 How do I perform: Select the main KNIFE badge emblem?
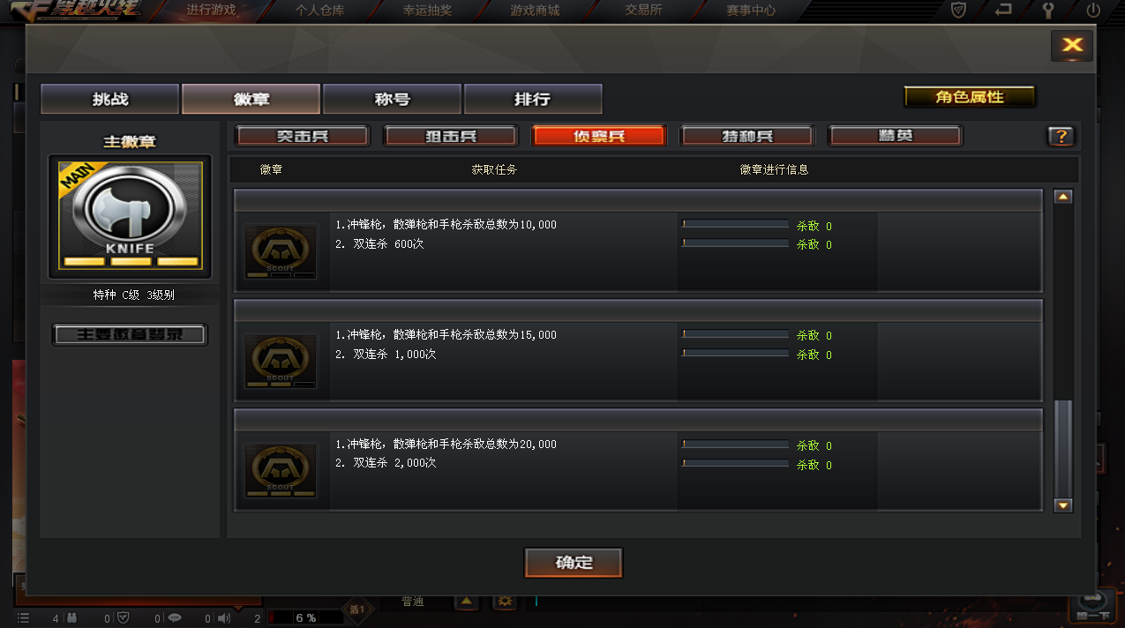pyautogui.click(x=130, y=216)
